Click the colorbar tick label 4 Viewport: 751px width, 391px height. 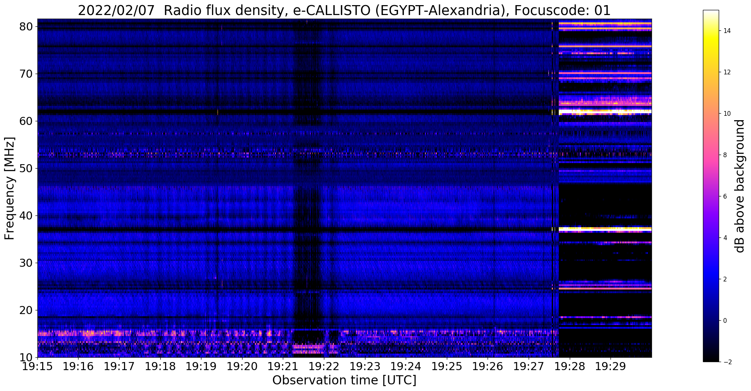point(725,238)
